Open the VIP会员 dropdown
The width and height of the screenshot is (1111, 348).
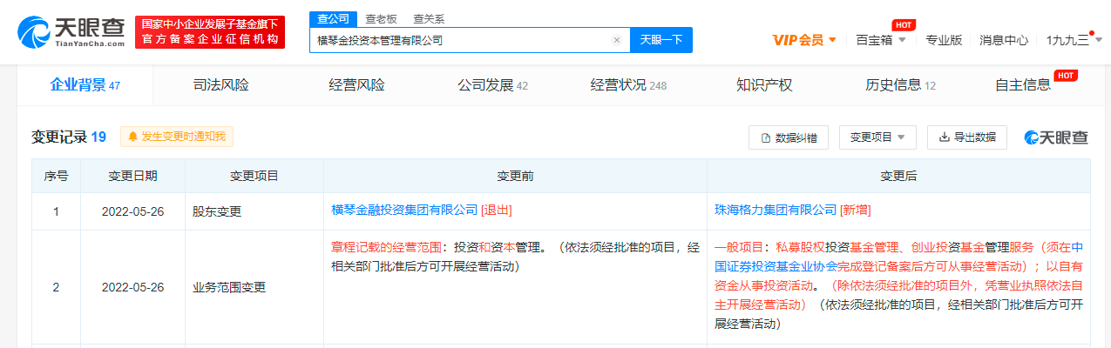pyautogui.click(x=804, y=40)
